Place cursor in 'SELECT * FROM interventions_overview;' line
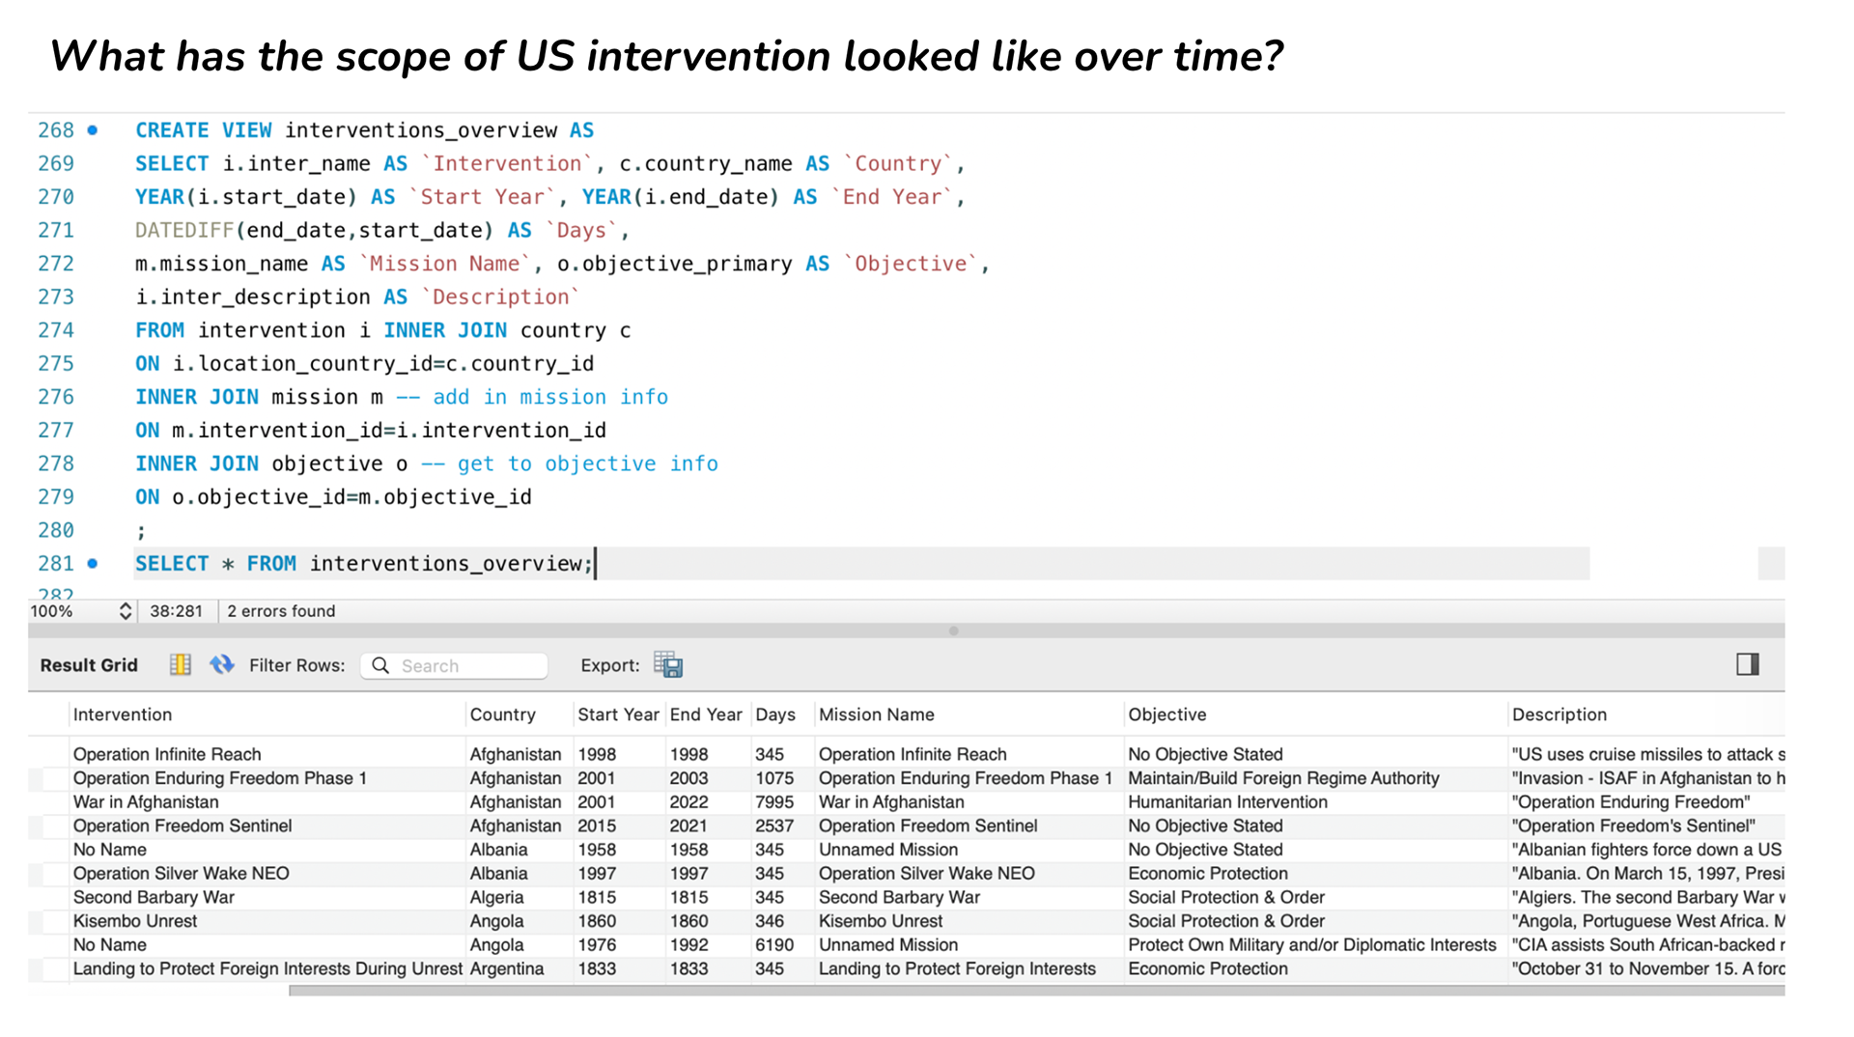1854x1037 pixels. pyautogui.click(x=364, y=563)
